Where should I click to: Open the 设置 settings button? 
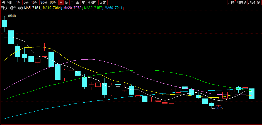103,3
